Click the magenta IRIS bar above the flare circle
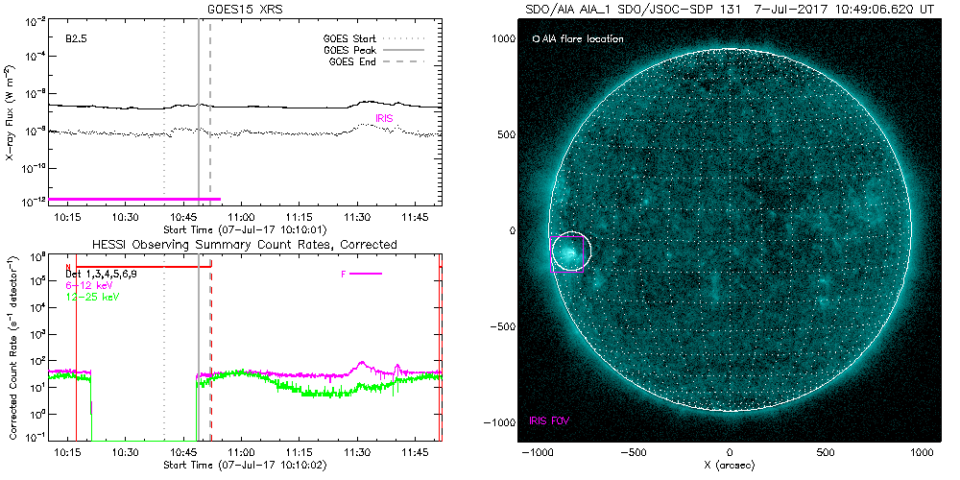Image resolution: width=960 pixels, height=480 pixels. tap(566, 236)
